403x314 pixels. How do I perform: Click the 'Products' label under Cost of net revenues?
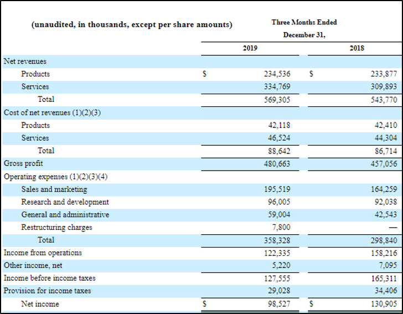pos(35,125)
